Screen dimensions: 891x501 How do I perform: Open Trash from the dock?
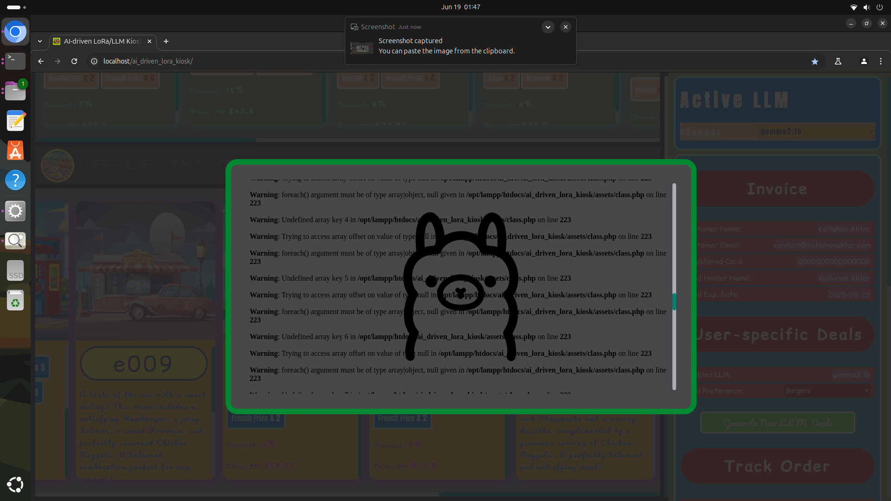coord(15,301)
